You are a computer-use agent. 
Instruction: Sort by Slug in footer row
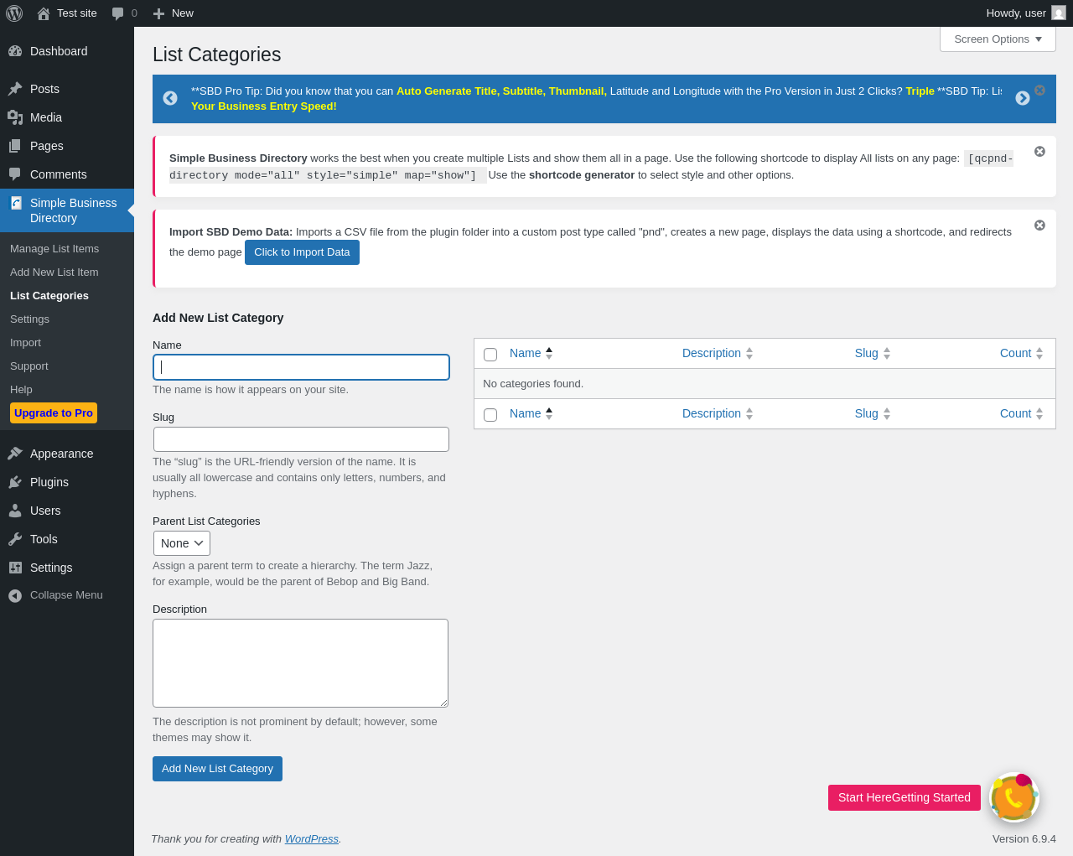tap(873, 413)
